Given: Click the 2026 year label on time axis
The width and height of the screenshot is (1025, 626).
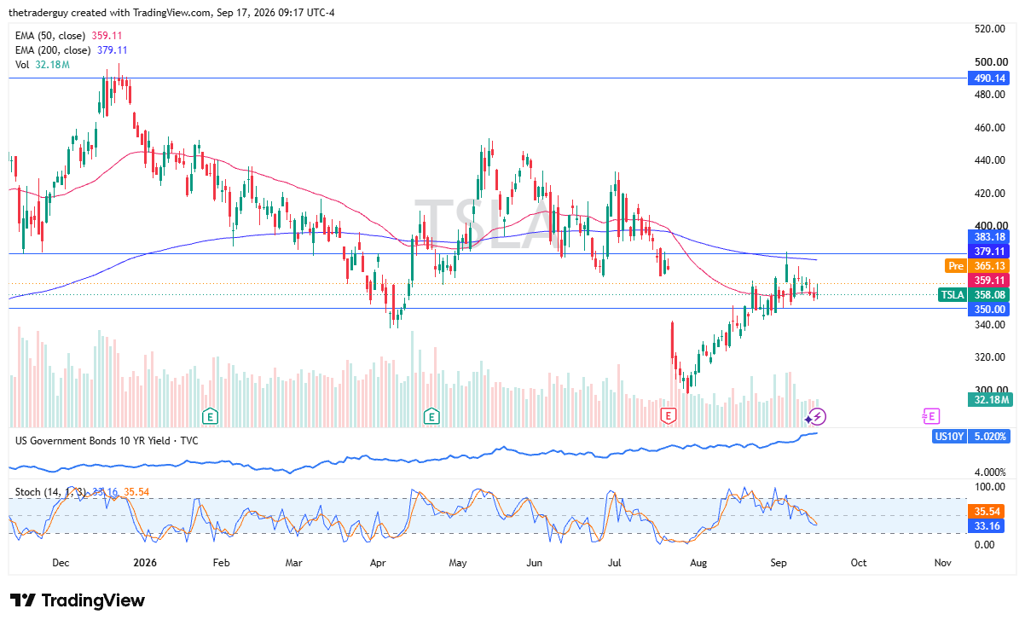Looking at the screenshot, I should pos(145,563).
